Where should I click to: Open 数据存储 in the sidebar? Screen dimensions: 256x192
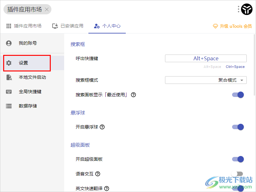[x=32, y=106]
